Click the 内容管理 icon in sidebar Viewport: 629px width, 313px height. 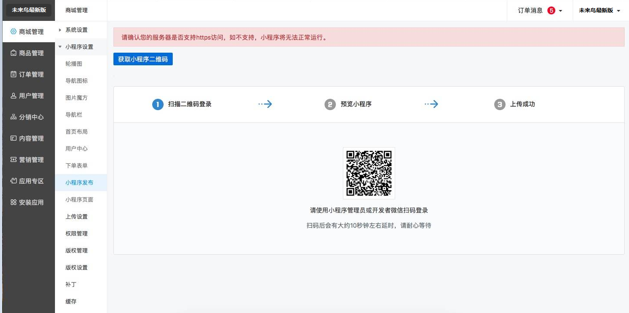14,138
